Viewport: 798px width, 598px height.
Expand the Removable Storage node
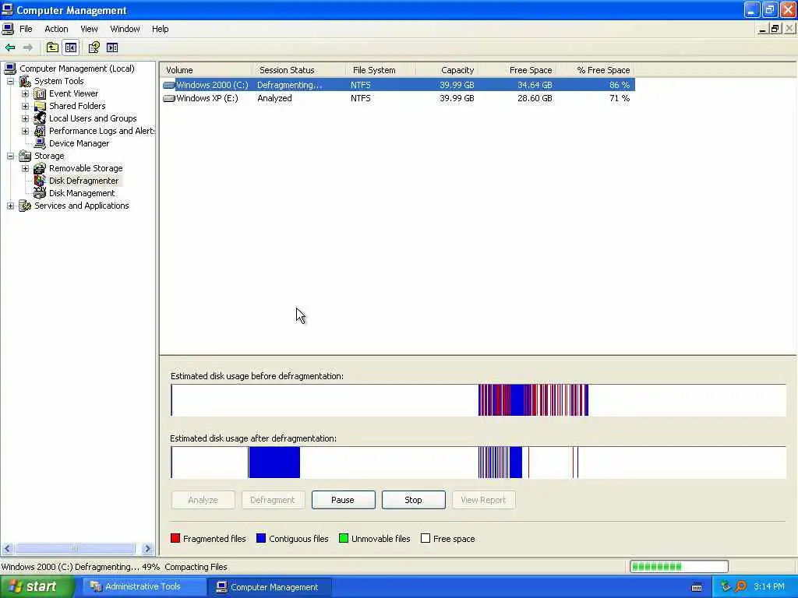click(x=25, y=168)
